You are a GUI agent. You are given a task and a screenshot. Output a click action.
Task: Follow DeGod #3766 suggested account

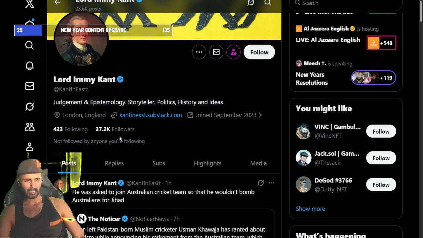(381, 185)
